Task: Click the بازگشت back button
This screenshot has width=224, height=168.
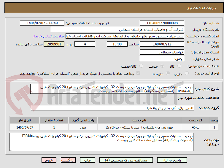Action: click(x=68, y=160)
